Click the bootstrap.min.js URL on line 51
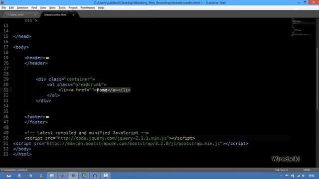The width and height of the screenshot is (319, 179). tap(134, 144)
